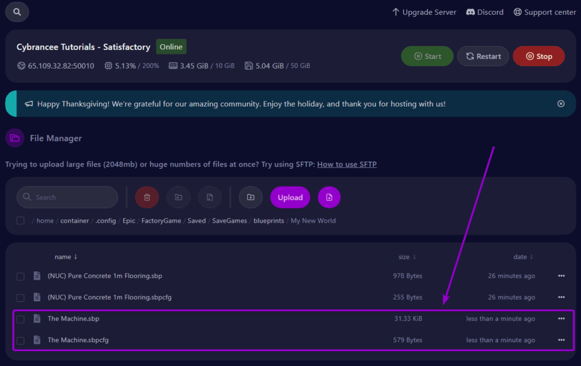Dismiss the Thanksgiving announcement banner
581x366 pixels.
click(561, 103)
